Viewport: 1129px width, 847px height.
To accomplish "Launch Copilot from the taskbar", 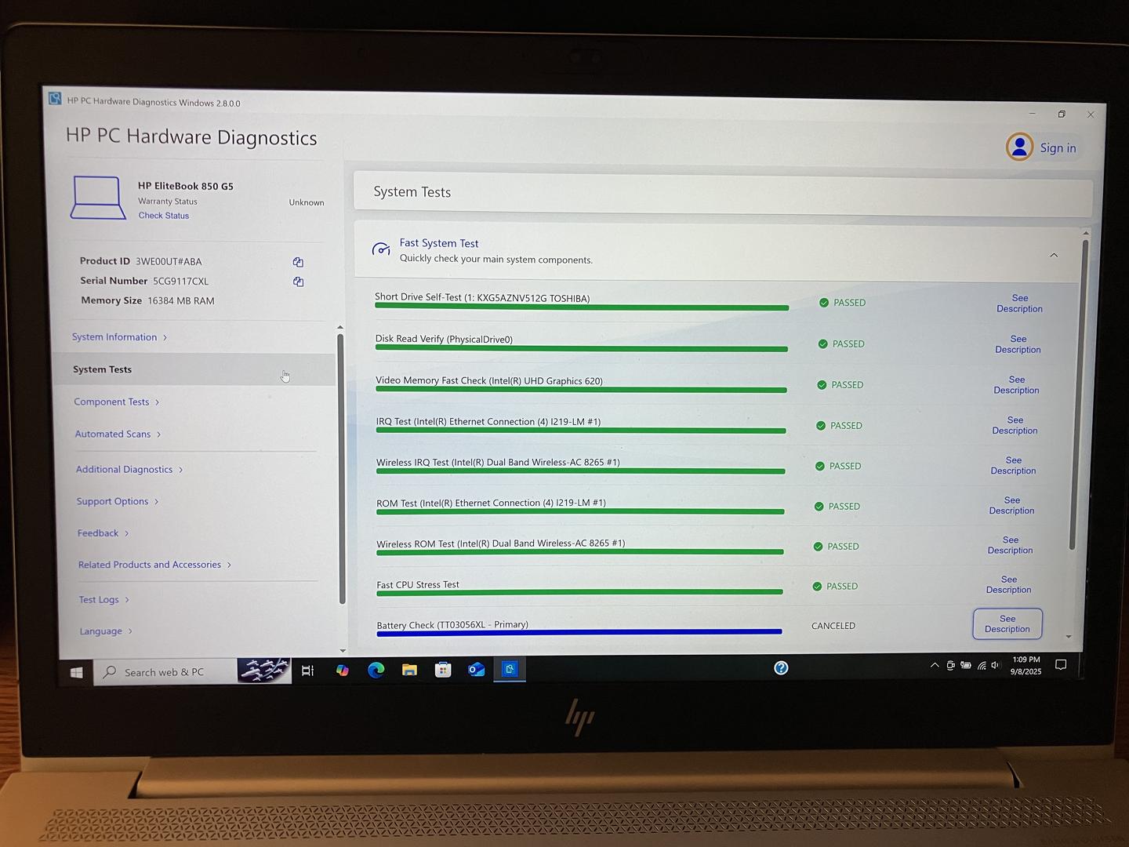I will click(x=342, y=671).
